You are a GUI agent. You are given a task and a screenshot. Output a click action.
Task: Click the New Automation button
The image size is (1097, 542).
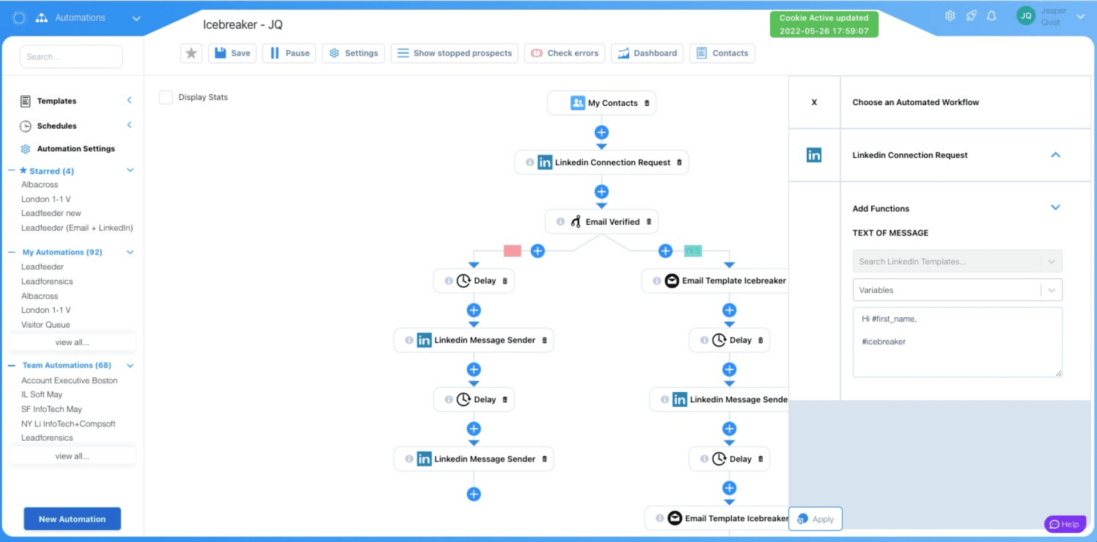pyautogui.click(x=72, y=519)
